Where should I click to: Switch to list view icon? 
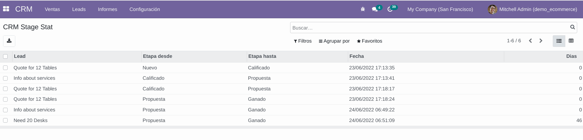tap(559, 41)
